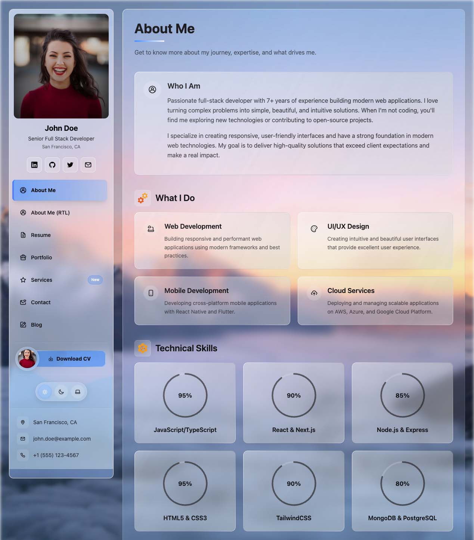Click the orange gears icon beside What I Do
The image size is (474, 540).
coord(143,198)
